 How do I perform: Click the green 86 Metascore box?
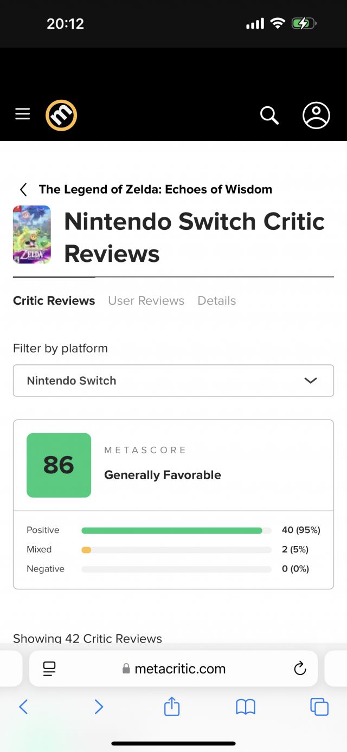pyautogui.click(x=59, y=465)
